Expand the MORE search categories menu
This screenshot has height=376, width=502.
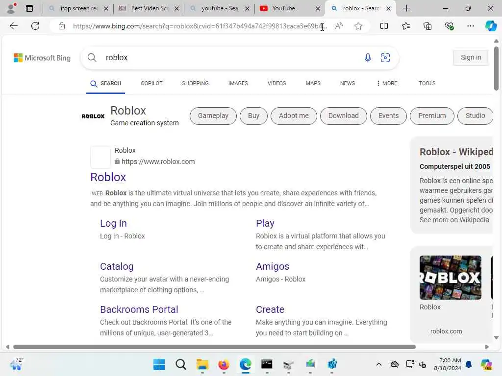point(387,83)
